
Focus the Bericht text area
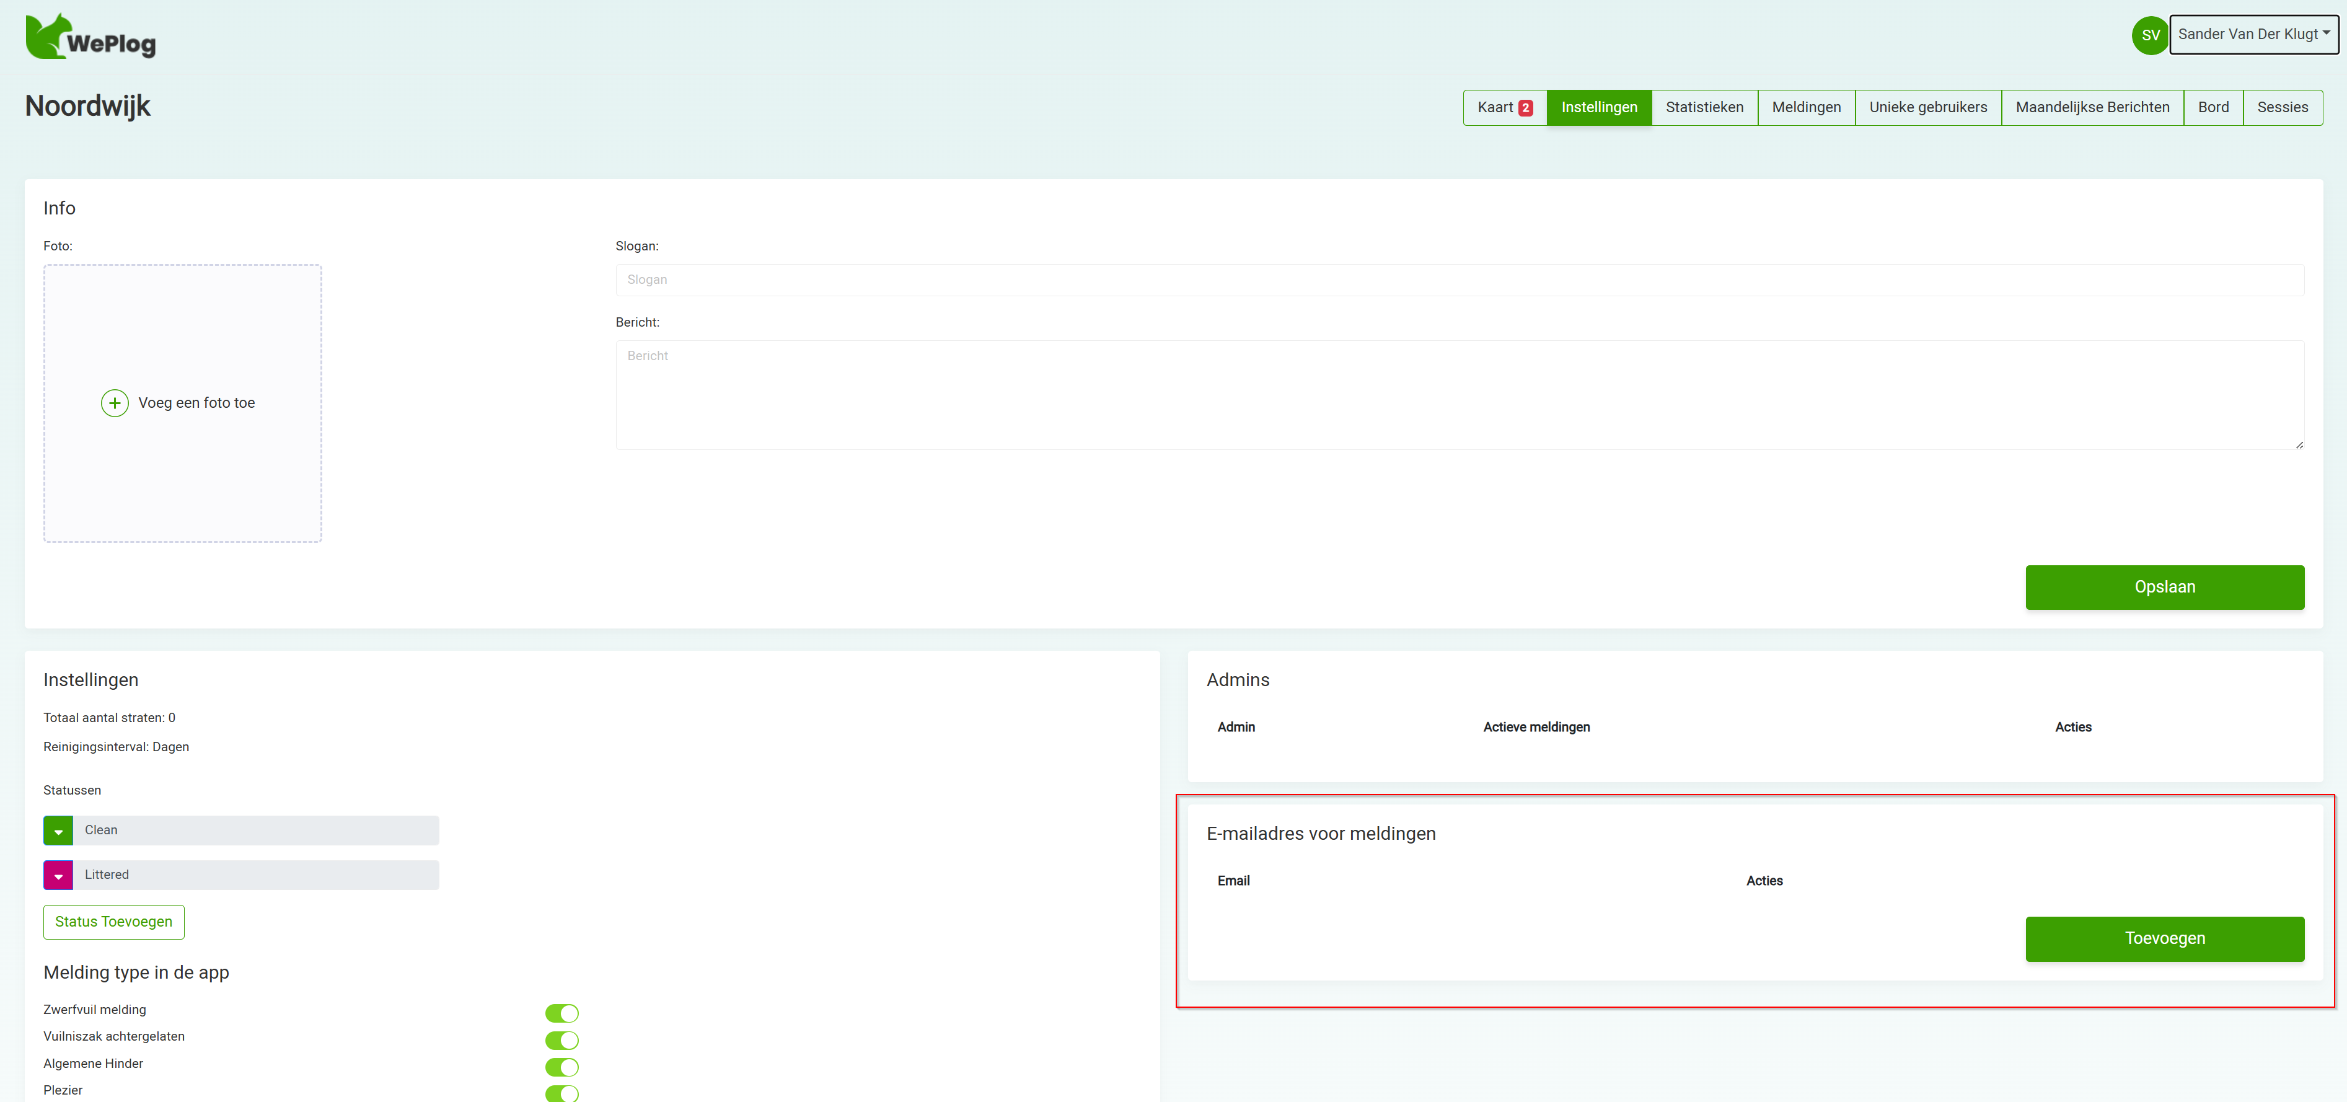[1460, 395]
